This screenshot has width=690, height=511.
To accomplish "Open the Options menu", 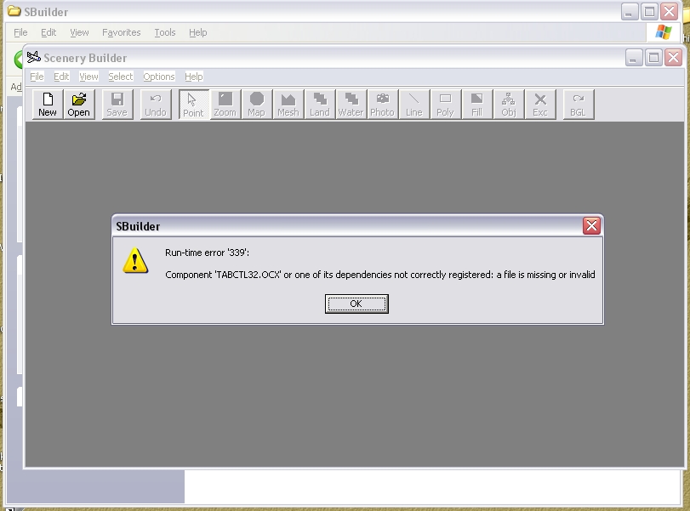I will click(x=159, y=77).
